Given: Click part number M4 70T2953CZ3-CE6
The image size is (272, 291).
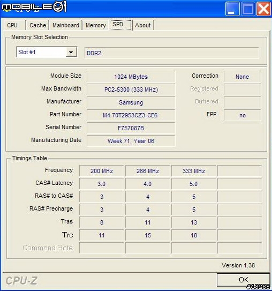Looking at the screenshot, I should click(x=131, y=115).
